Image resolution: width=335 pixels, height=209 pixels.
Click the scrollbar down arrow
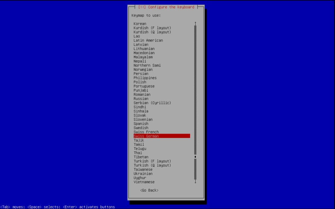tap(195, 182)
